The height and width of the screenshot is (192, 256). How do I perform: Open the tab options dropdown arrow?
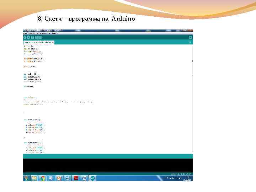pyautogui.click(x=190, y=42)
